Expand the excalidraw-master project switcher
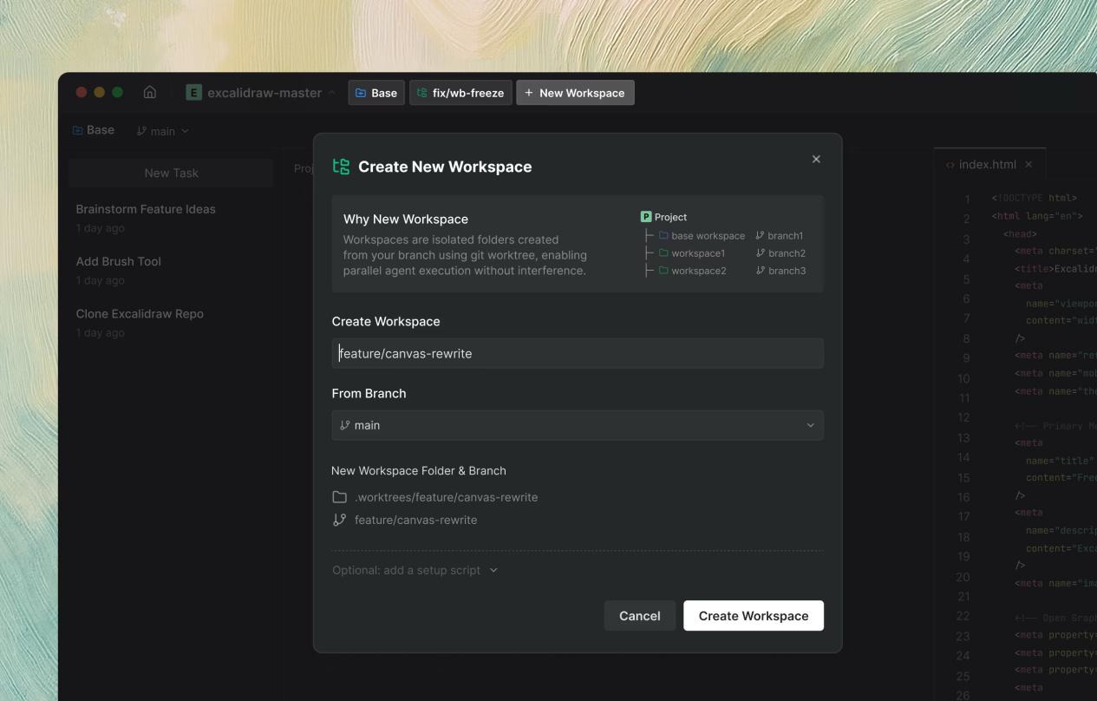This screenshot has width=1097, height=701. 330,92
